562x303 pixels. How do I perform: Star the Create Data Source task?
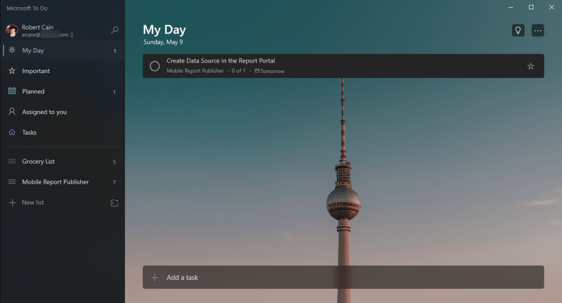(530, 66)
